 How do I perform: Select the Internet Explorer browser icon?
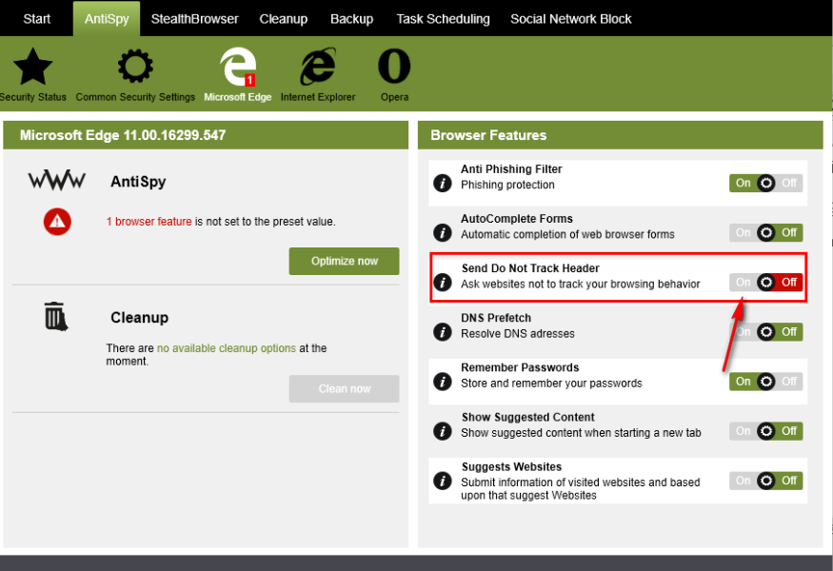click(318, 67)
